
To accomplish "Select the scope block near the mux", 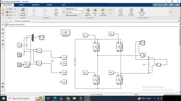I will [x=42, y=37].
